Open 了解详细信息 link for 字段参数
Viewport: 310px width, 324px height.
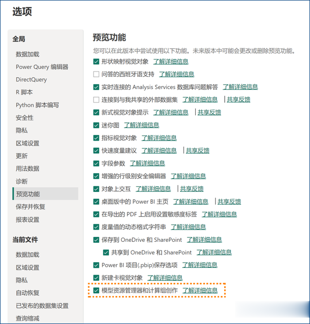(x=147, y=163)
